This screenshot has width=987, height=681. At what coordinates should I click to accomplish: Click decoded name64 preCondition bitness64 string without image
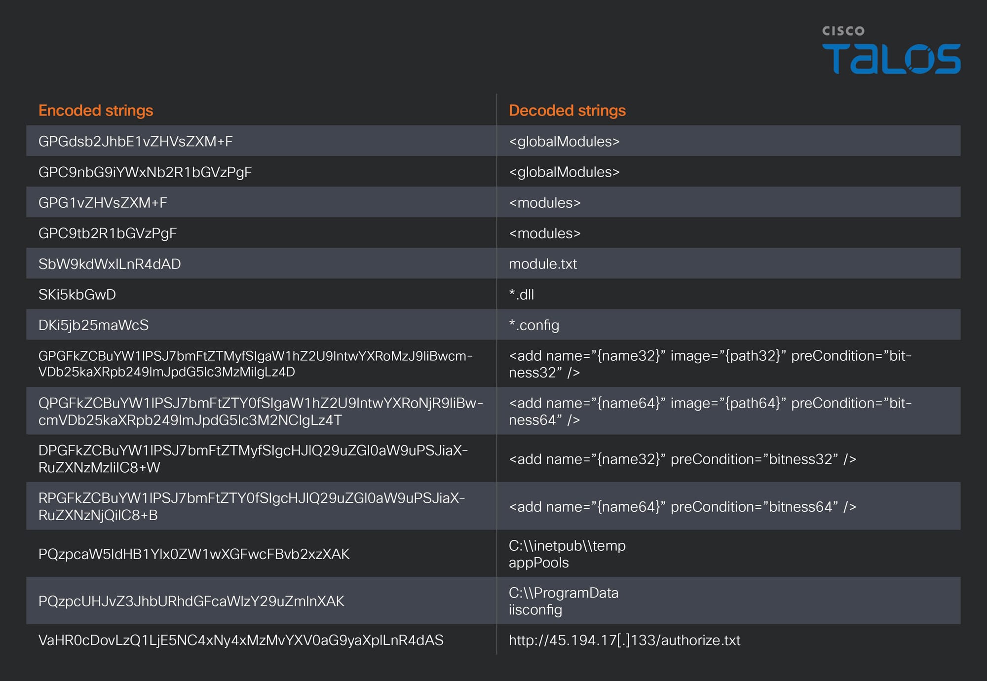tap(683, 507)
